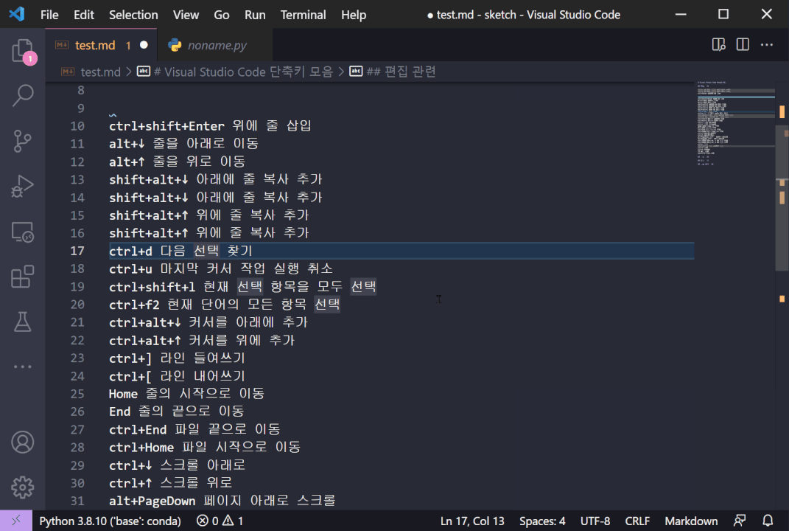Open the Selection menu

[133, 15]
